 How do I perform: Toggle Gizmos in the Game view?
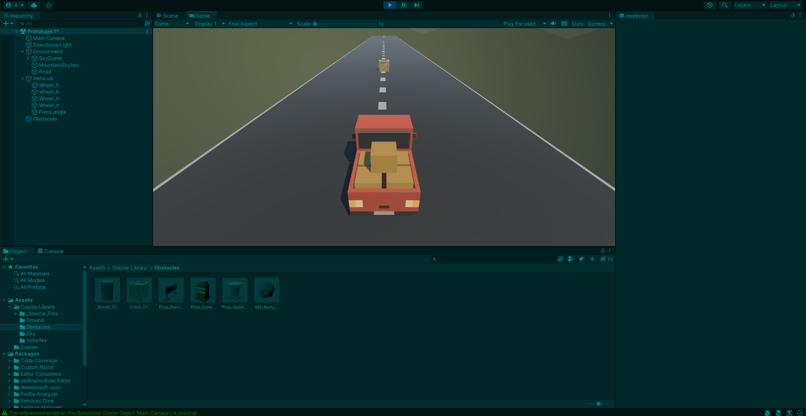[596, 24]
